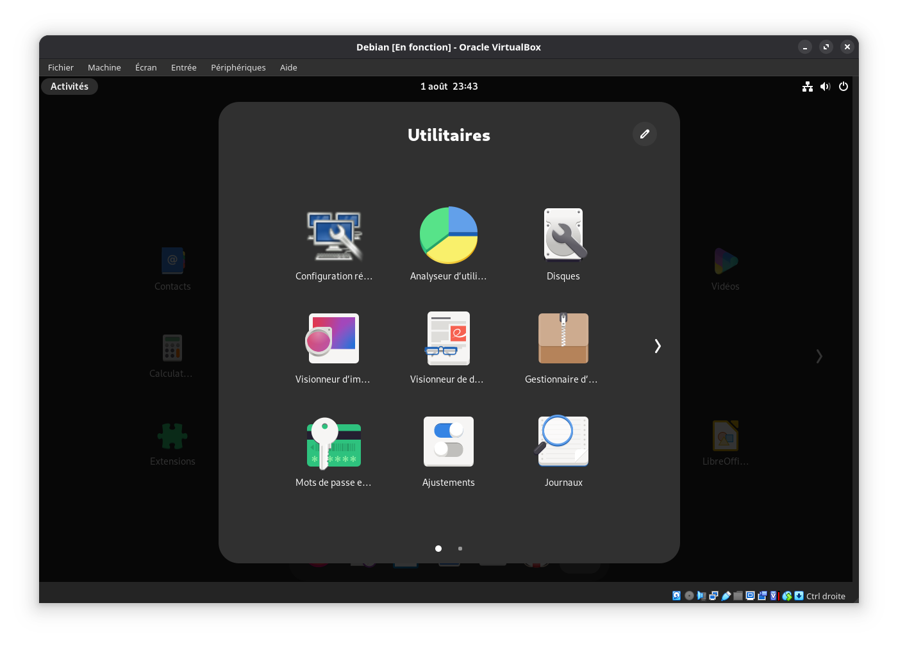Open the power system menu
898x646 pixels.
pos(843,87)
